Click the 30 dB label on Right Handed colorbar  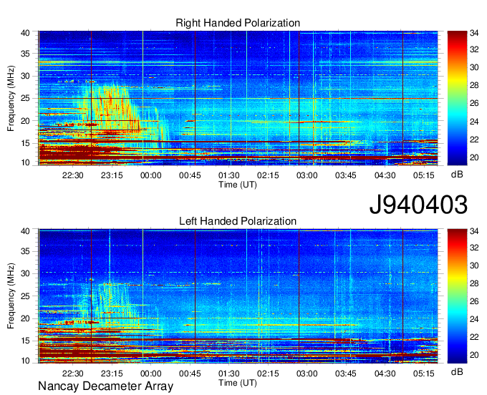click(474, 67)
